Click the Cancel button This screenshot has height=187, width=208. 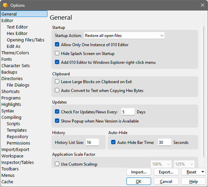click(x=166, y=181)
